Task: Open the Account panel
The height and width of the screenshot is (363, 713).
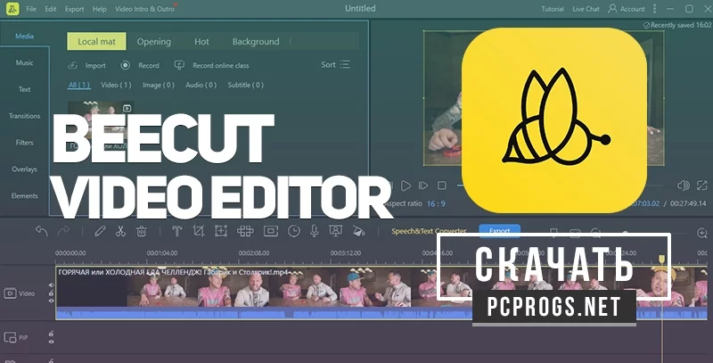Action: (x=627, y=9)
